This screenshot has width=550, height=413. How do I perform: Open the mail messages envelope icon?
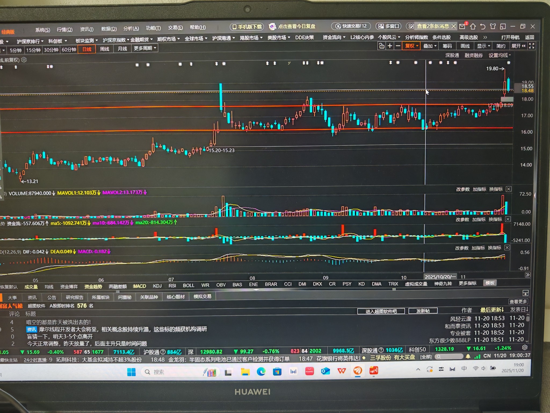coord(462,26)
